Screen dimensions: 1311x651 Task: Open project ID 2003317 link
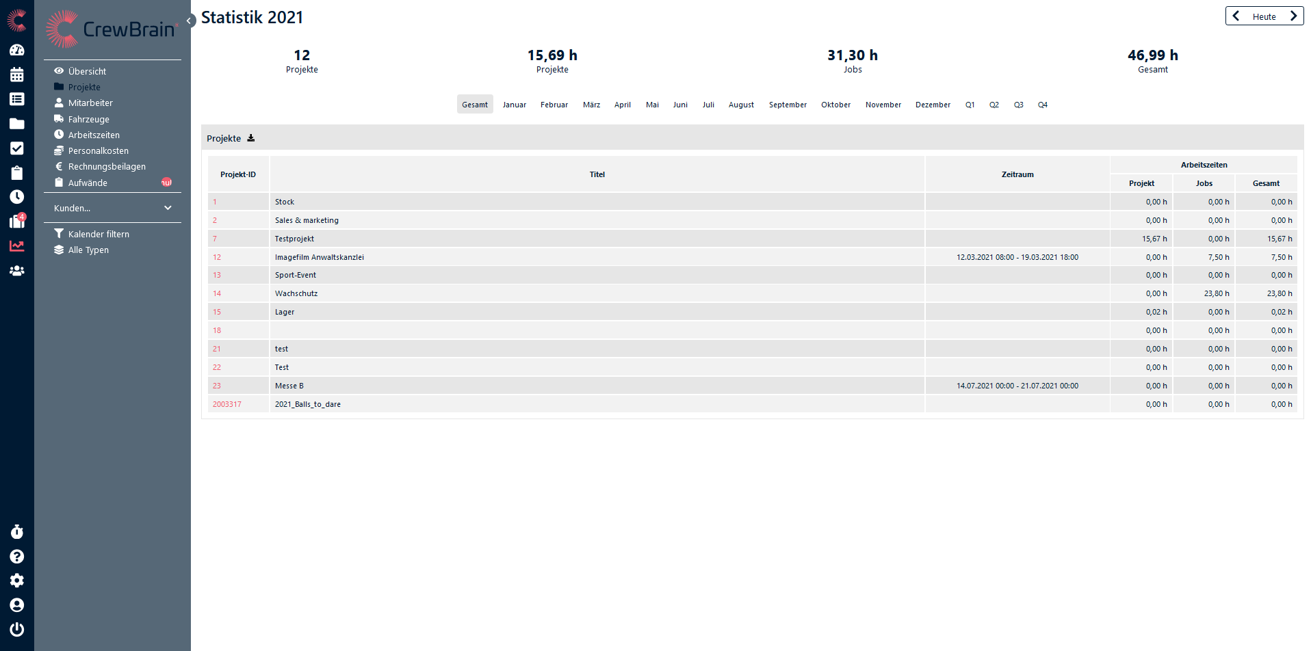pos(226,404)
